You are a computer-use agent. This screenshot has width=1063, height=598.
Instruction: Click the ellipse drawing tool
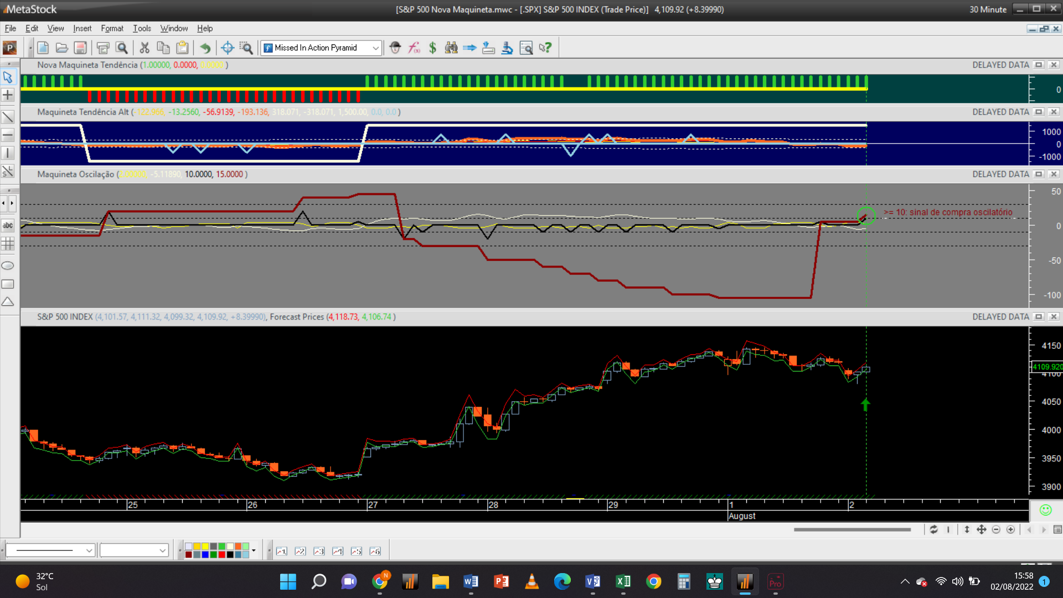pos(8,266)
